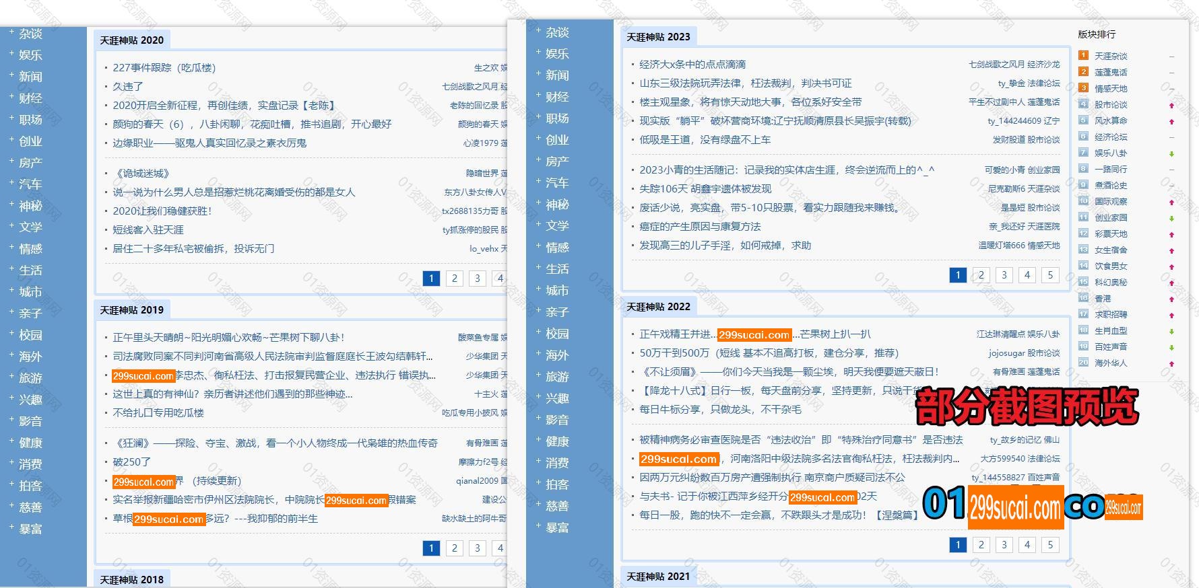Image resolution: width=1199 pixels, height=588 pixels.
Task: Click rank badge 1 beside 天涯杂谈
Action: [x=1083, y=56]
